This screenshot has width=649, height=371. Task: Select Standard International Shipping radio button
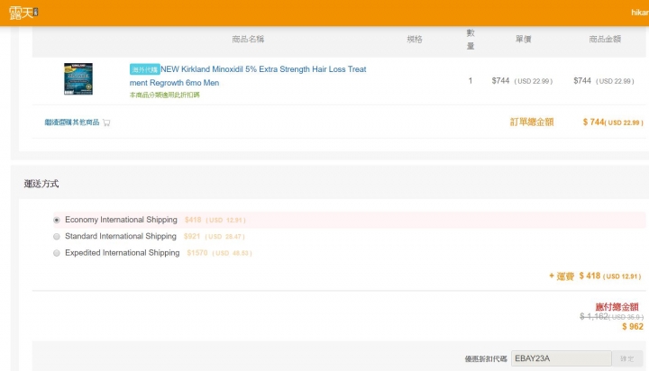click(x=57, y=237)
